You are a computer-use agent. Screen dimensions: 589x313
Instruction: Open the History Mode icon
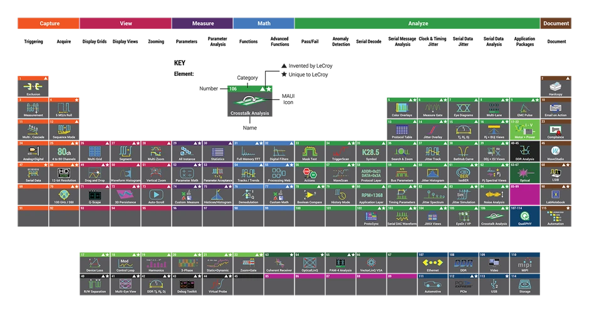(340, 195)
